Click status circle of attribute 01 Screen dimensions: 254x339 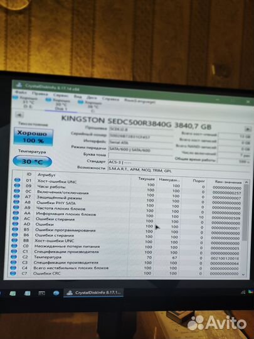(17, 180)
